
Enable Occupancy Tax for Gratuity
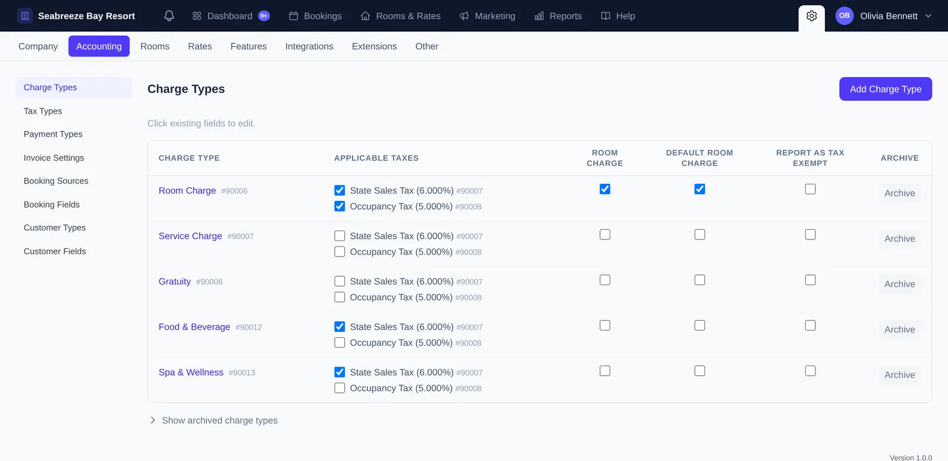[x=340, y=297]
